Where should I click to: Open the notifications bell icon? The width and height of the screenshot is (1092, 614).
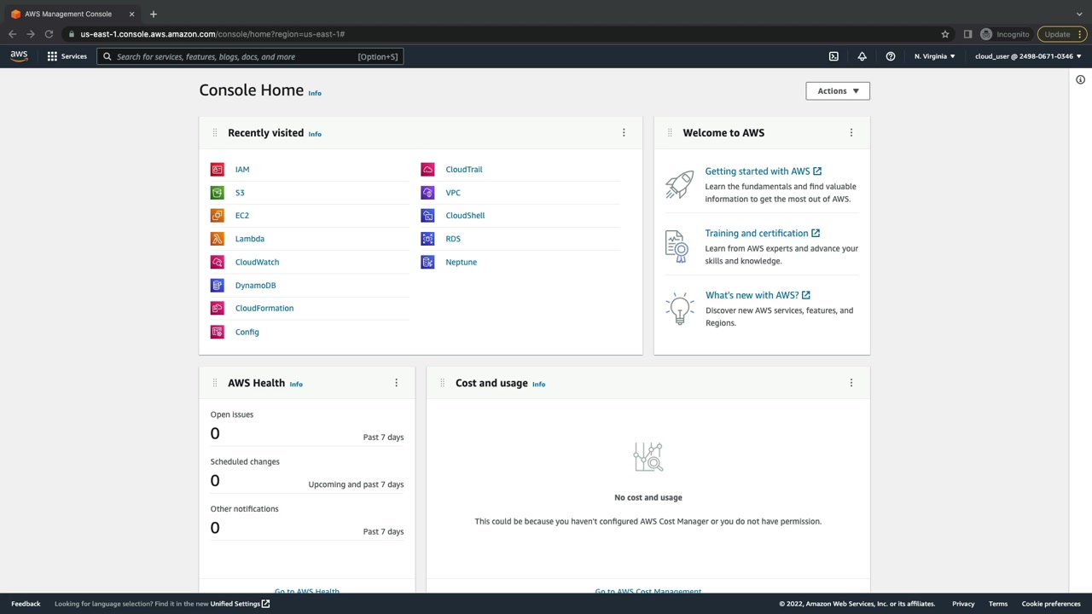coord(862,56)
